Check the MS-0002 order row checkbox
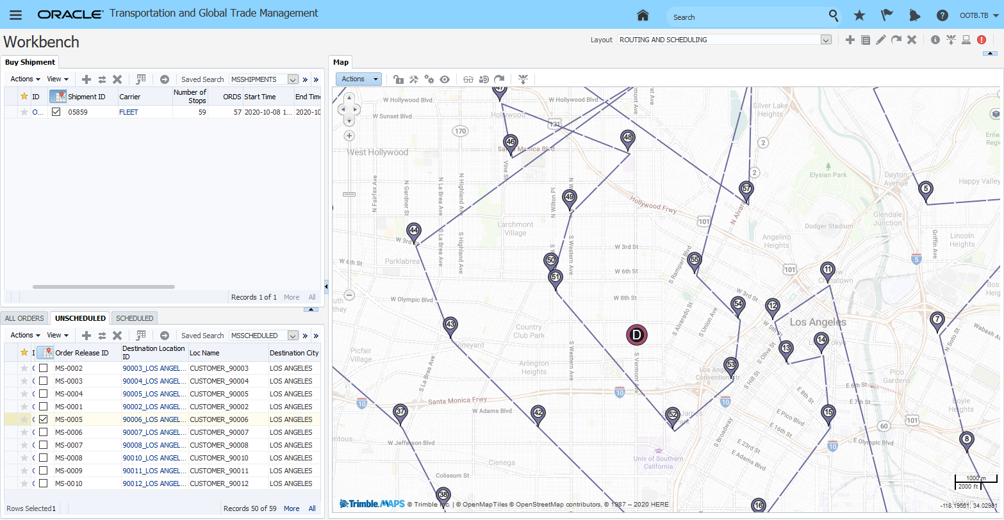Screen dimensions: 1004x520 pos(43,368)
